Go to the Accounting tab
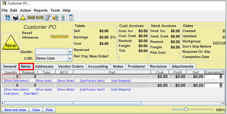 click(x=98, y=67)
